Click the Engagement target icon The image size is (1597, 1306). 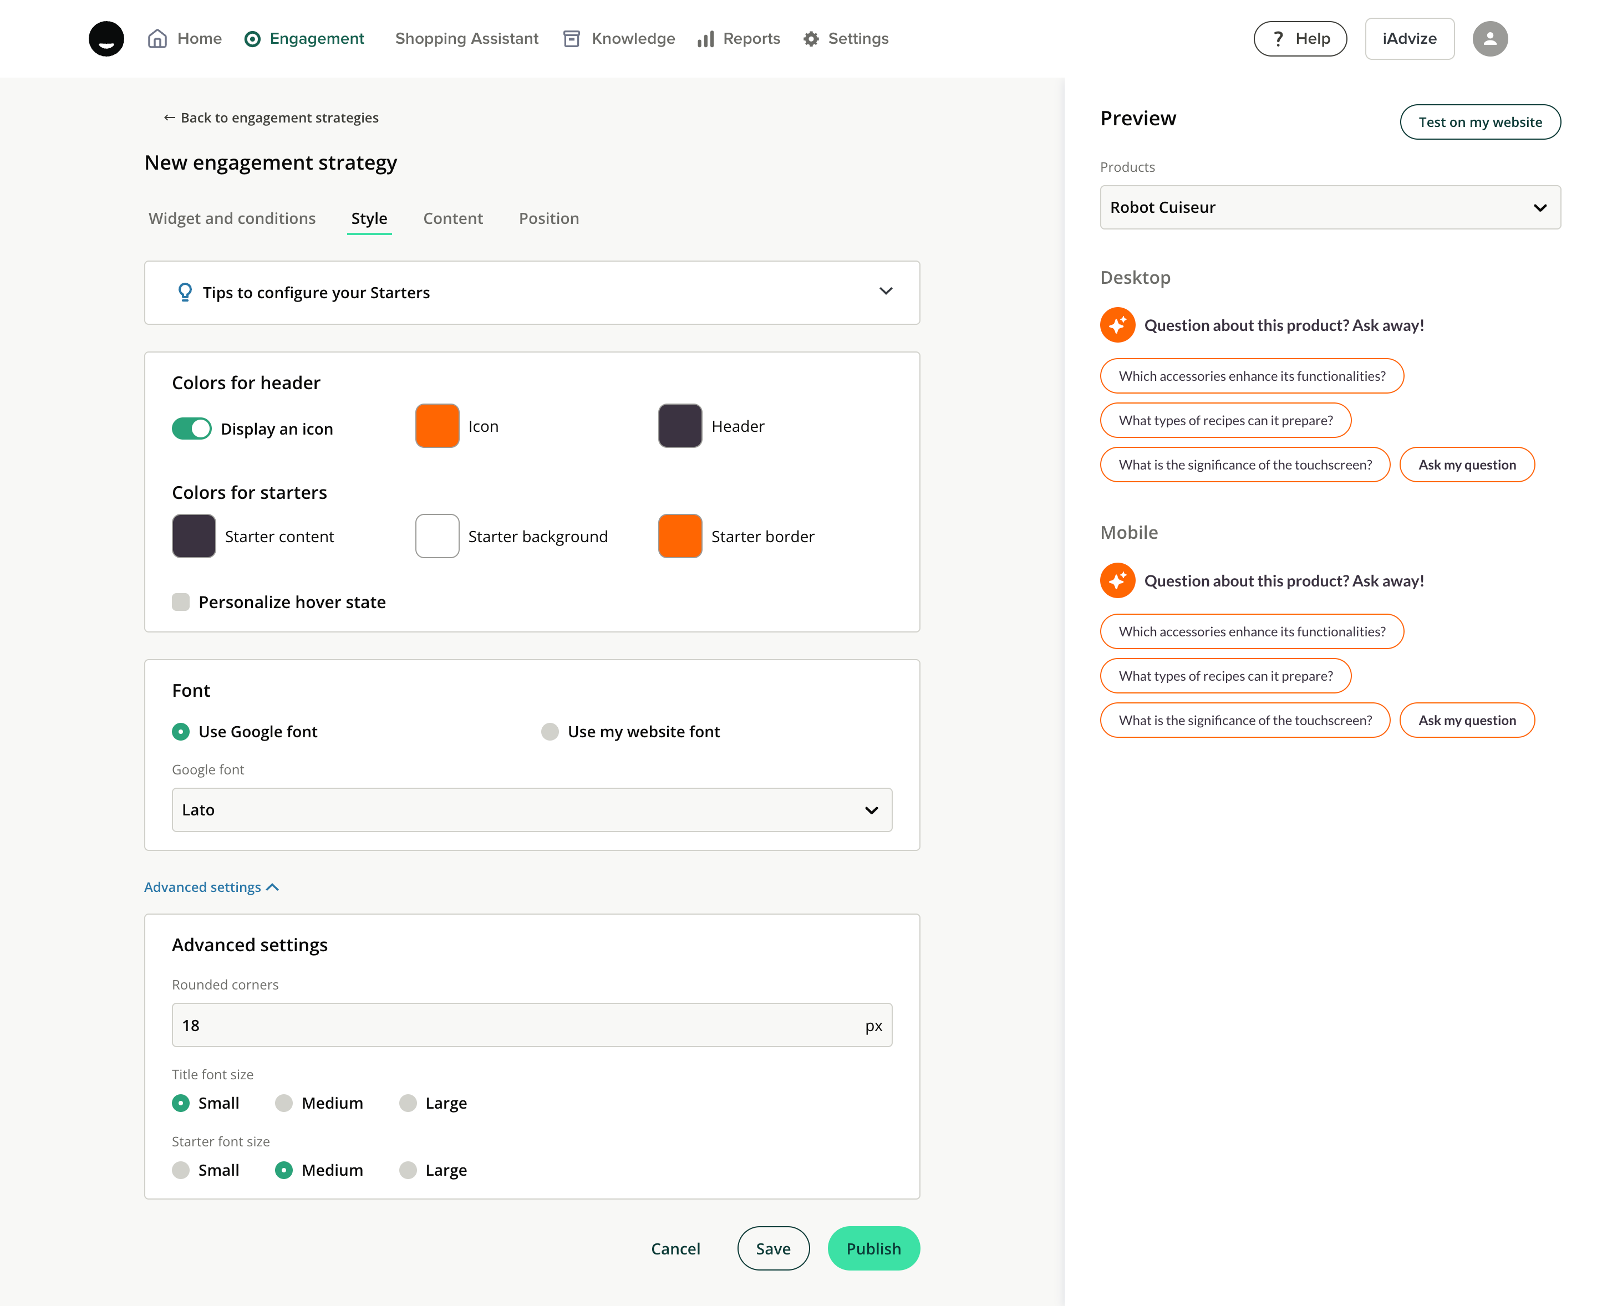coord(253,39)
